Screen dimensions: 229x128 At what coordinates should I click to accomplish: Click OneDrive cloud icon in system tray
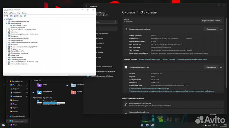coord(206,125)
